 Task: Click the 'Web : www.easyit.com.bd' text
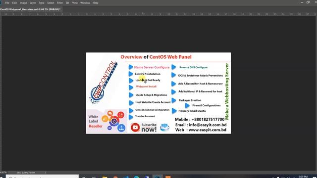pyautogui.click(x=201, y=130)
